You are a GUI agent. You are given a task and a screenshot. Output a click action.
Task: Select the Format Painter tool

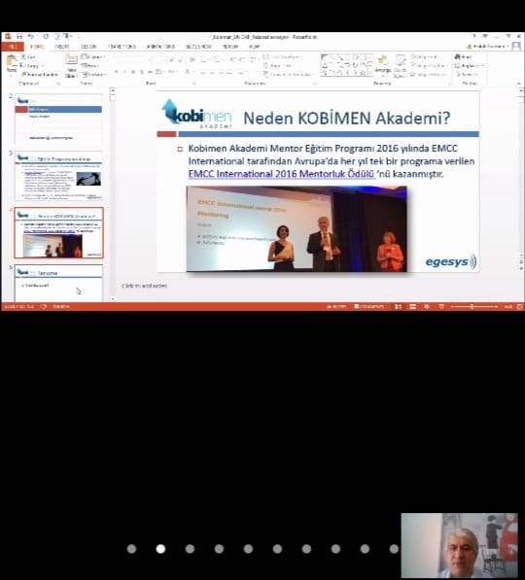40,75
